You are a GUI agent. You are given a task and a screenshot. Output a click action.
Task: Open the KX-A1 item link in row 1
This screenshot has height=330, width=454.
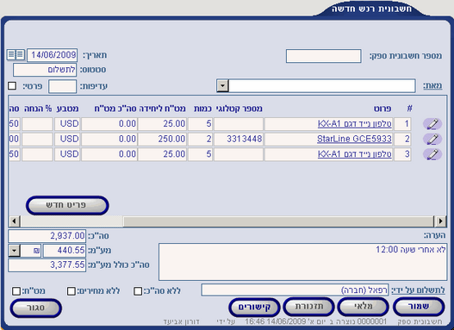[355, 124]
